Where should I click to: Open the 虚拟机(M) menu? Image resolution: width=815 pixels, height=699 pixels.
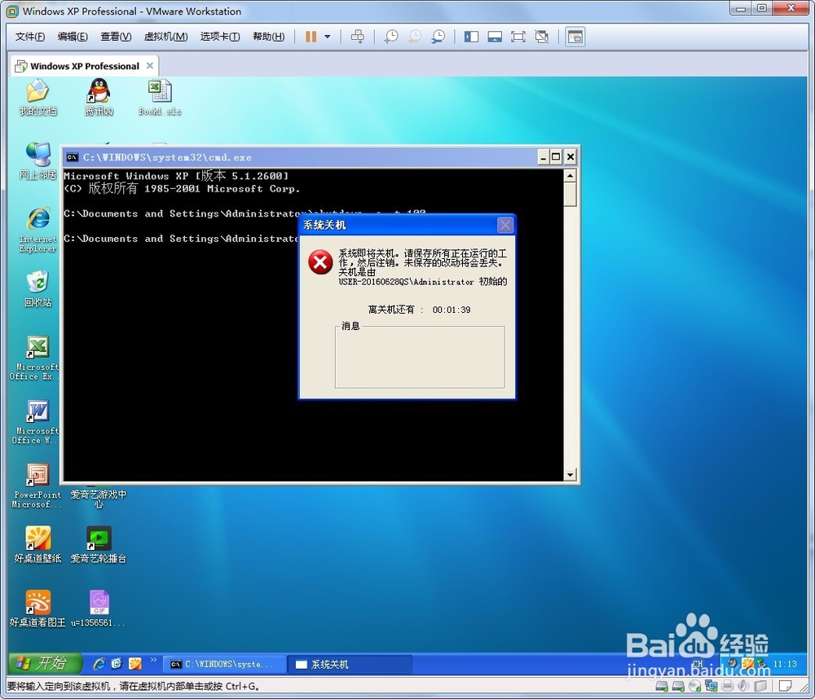point(165,37)
